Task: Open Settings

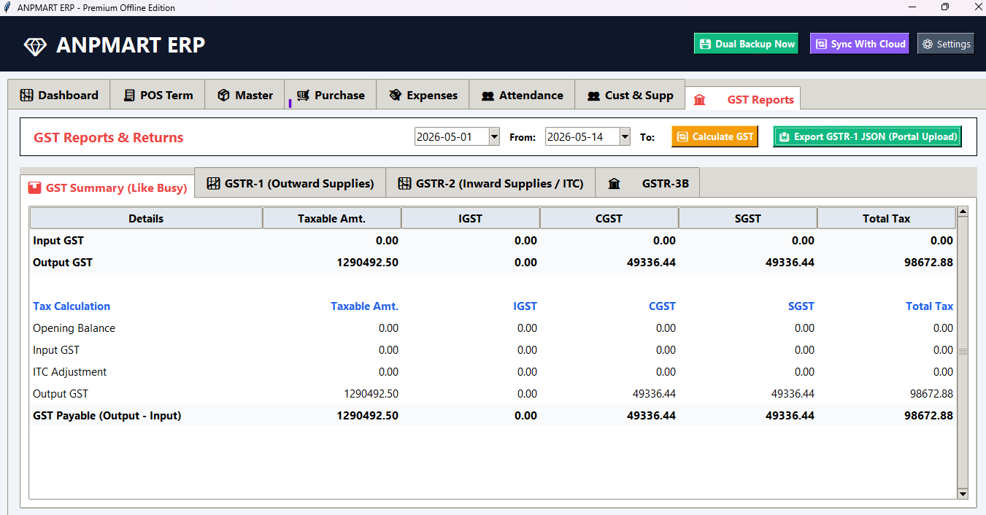Action: tap(946, 44)
